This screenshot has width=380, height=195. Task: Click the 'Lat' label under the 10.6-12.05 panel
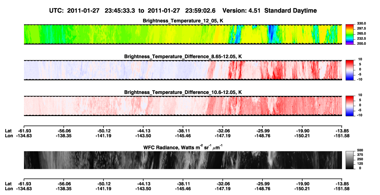pos(8,131)
